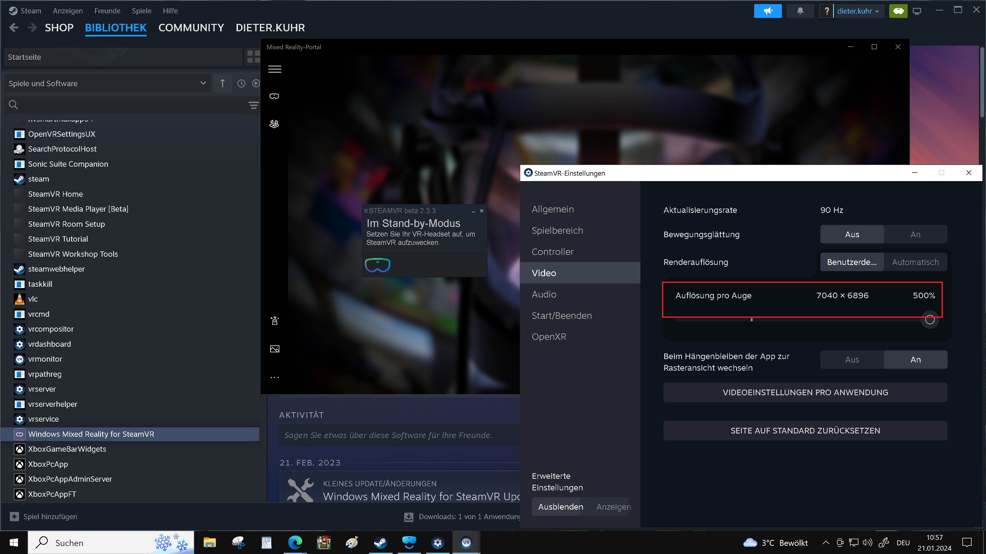Click the activity comment field under AKTIVITÄT
This screenshot has width=986, height=554.
tap(399, 435)
